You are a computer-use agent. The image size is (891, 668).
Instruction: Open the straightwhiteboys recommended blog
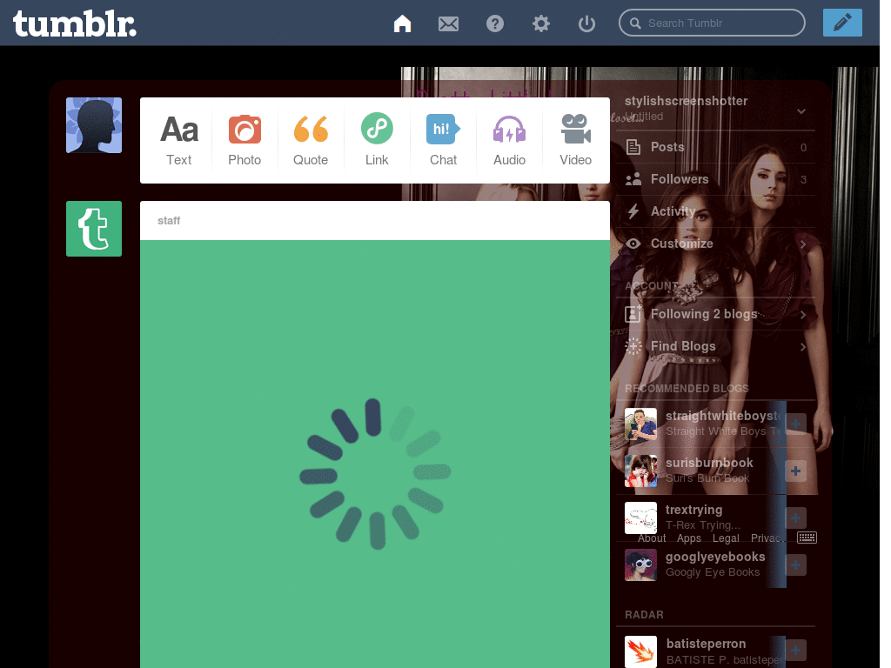click(x=723, y=416)
